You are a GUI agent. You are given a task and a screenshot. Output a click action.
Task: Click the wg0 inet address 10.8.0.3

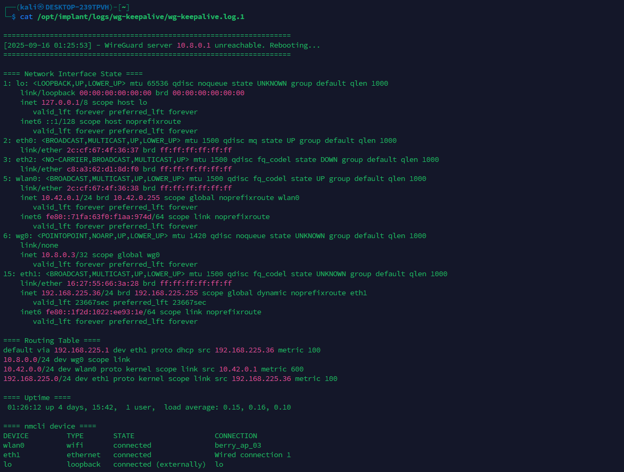click(x=60, y=255)
